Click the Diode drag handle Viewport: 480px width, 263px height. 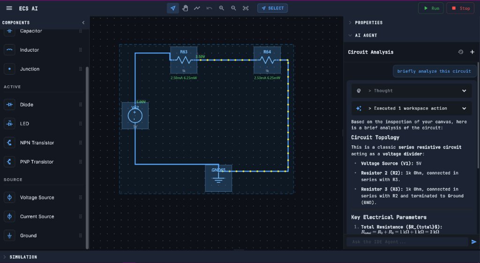point(81,105)
